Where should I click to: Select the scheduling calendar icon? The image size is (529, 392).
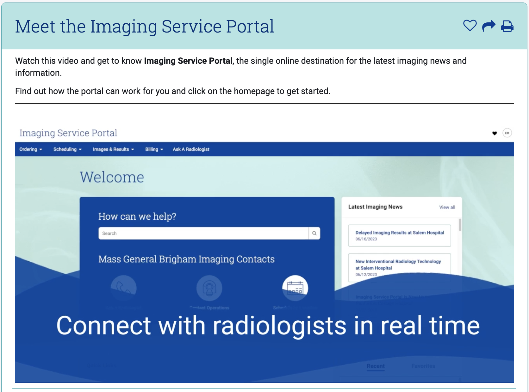pyautogui.click(x=295, y=288)
